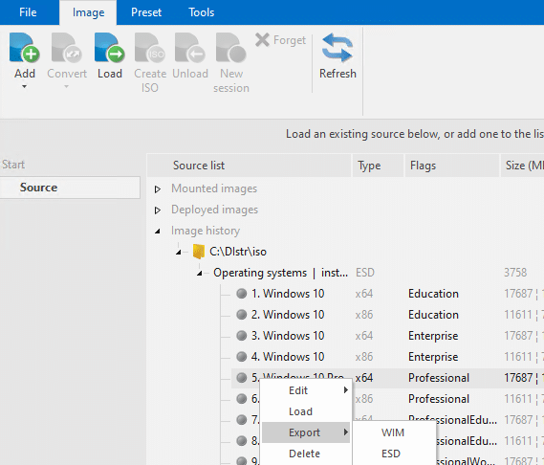Sort by the Flags column header
544x465 pixels.
451,166
